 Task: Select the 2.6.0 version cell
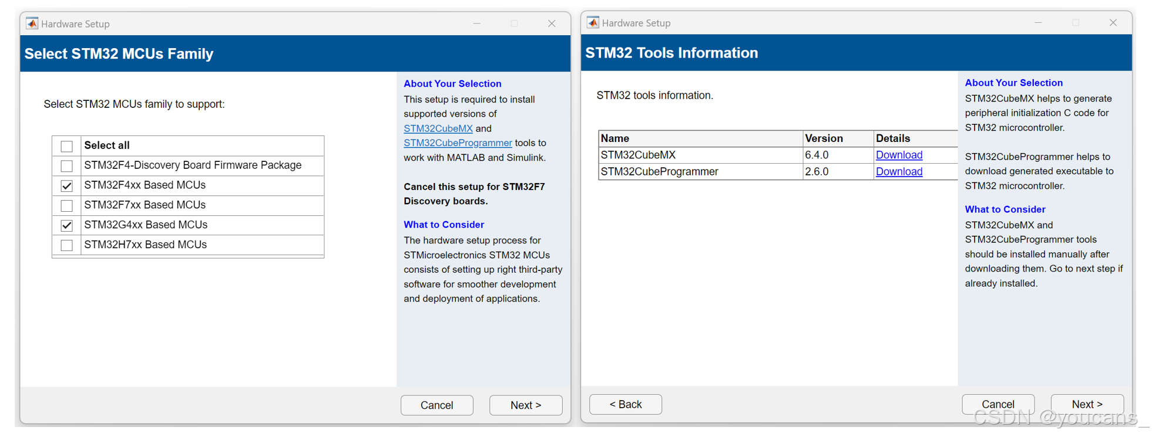838,172
